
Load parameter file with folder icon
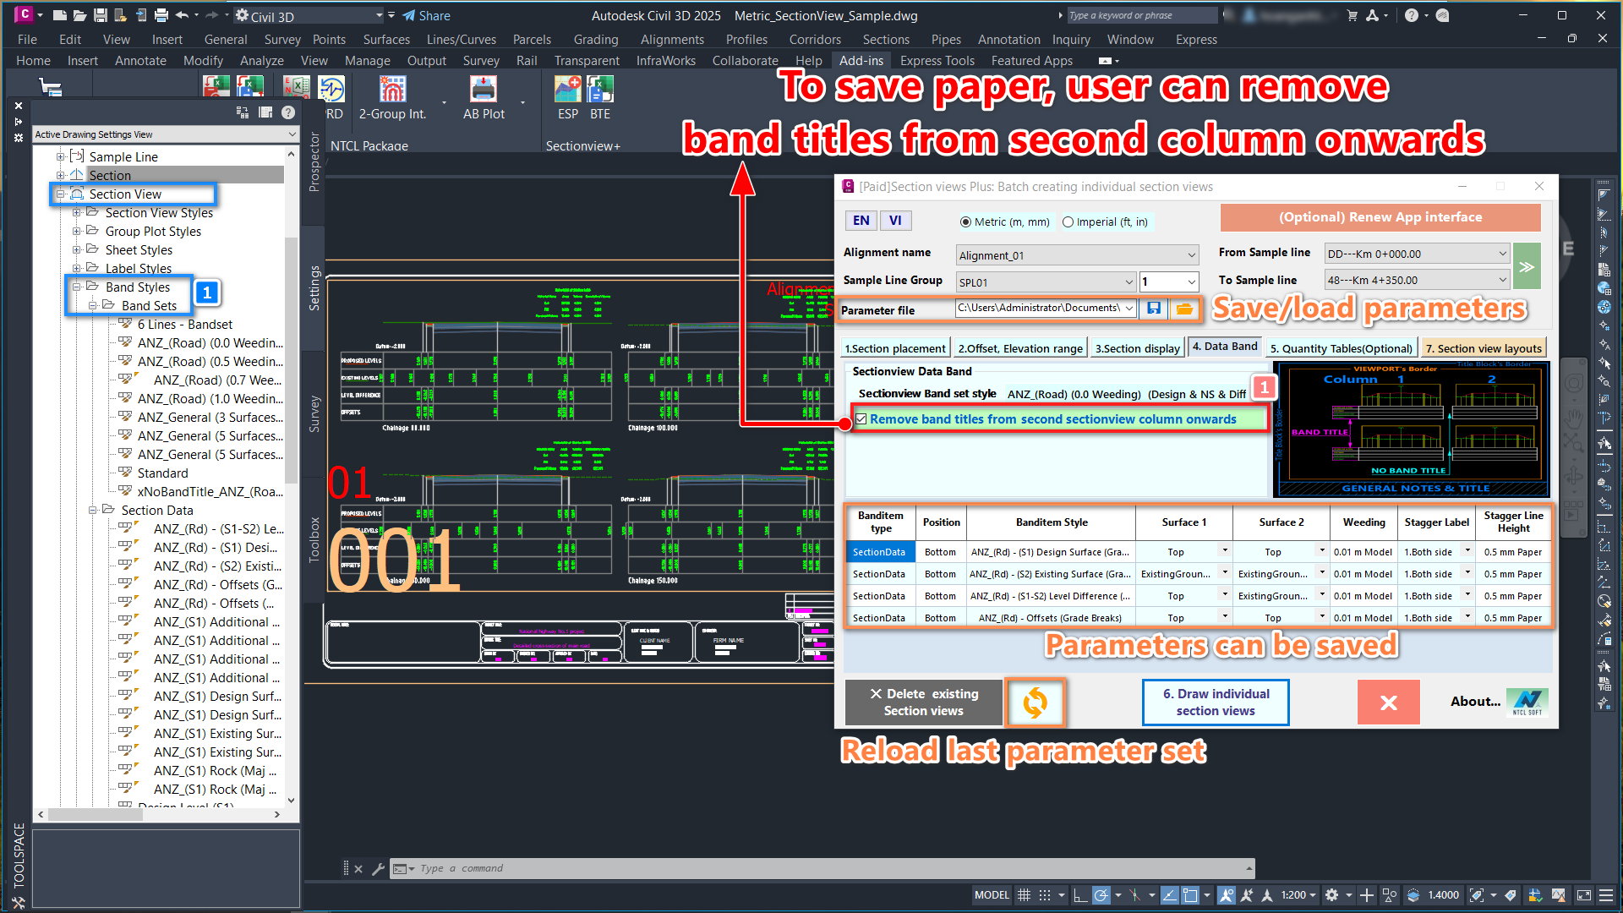[x=1184, y=309]
